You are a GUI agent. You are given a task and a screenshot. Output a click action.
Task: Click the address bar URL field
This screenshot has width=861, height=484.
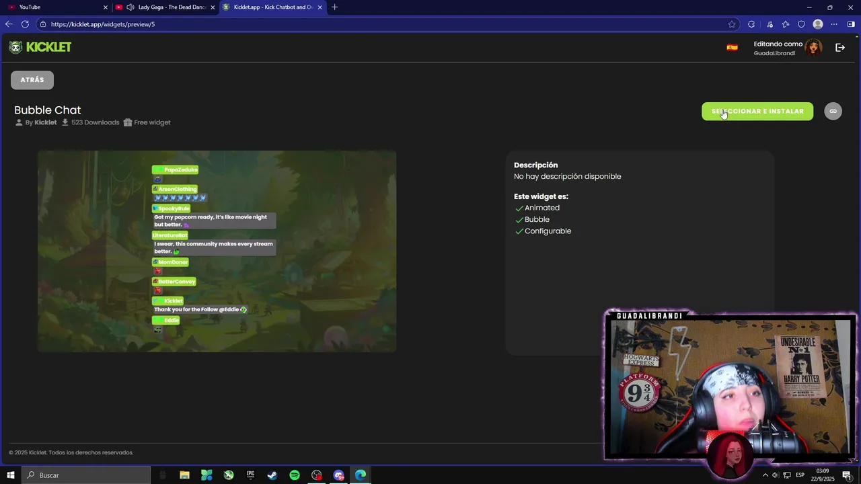coord(387,24)
